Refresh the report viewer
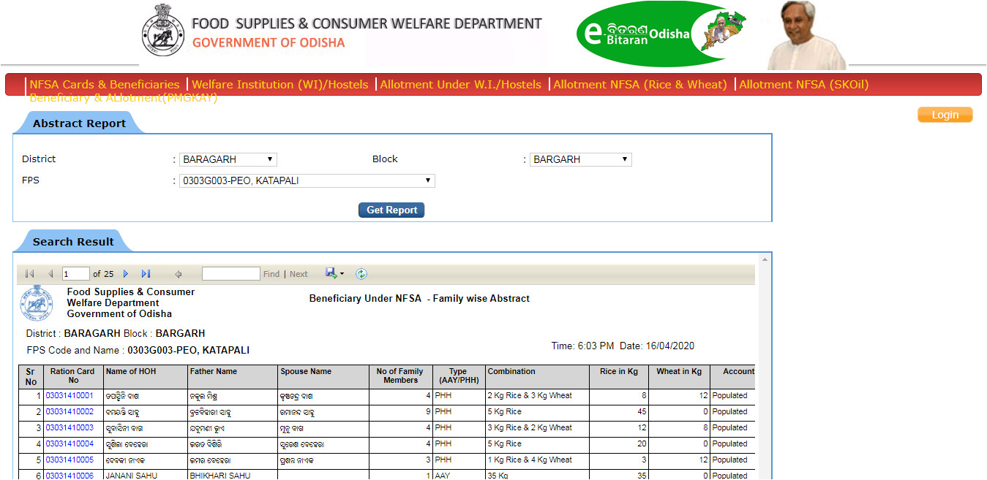 (361, 274)
